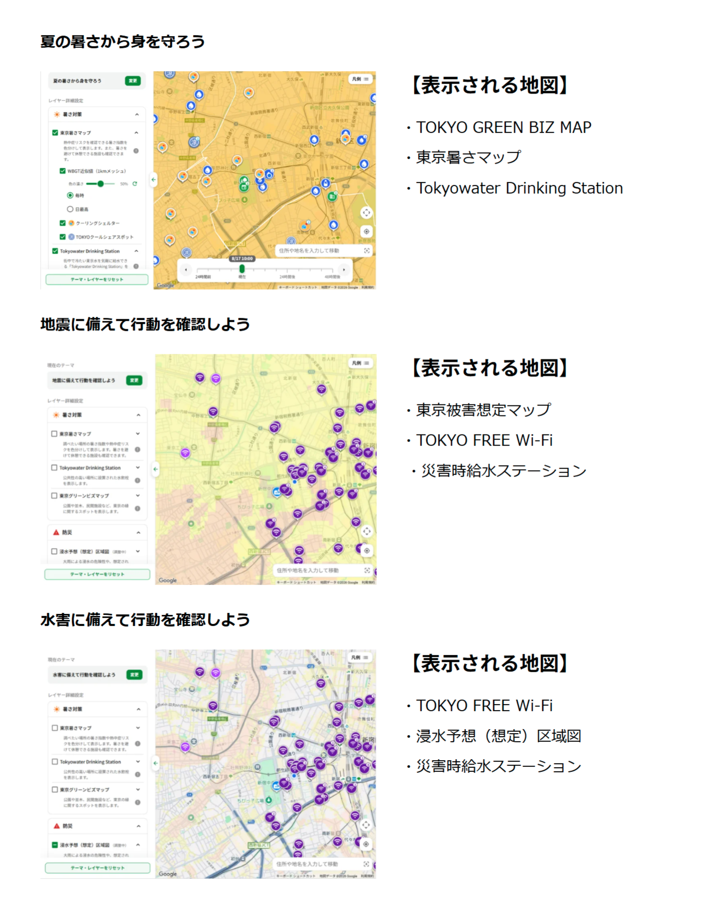Image resolution: width=707 pixels, height=909 pixels.
Task: Collapse the 防災 section in flood panel
Action: 138,826
